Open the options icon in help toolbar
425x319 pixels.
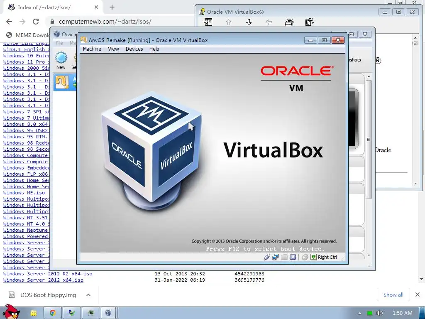click(309, 22)
